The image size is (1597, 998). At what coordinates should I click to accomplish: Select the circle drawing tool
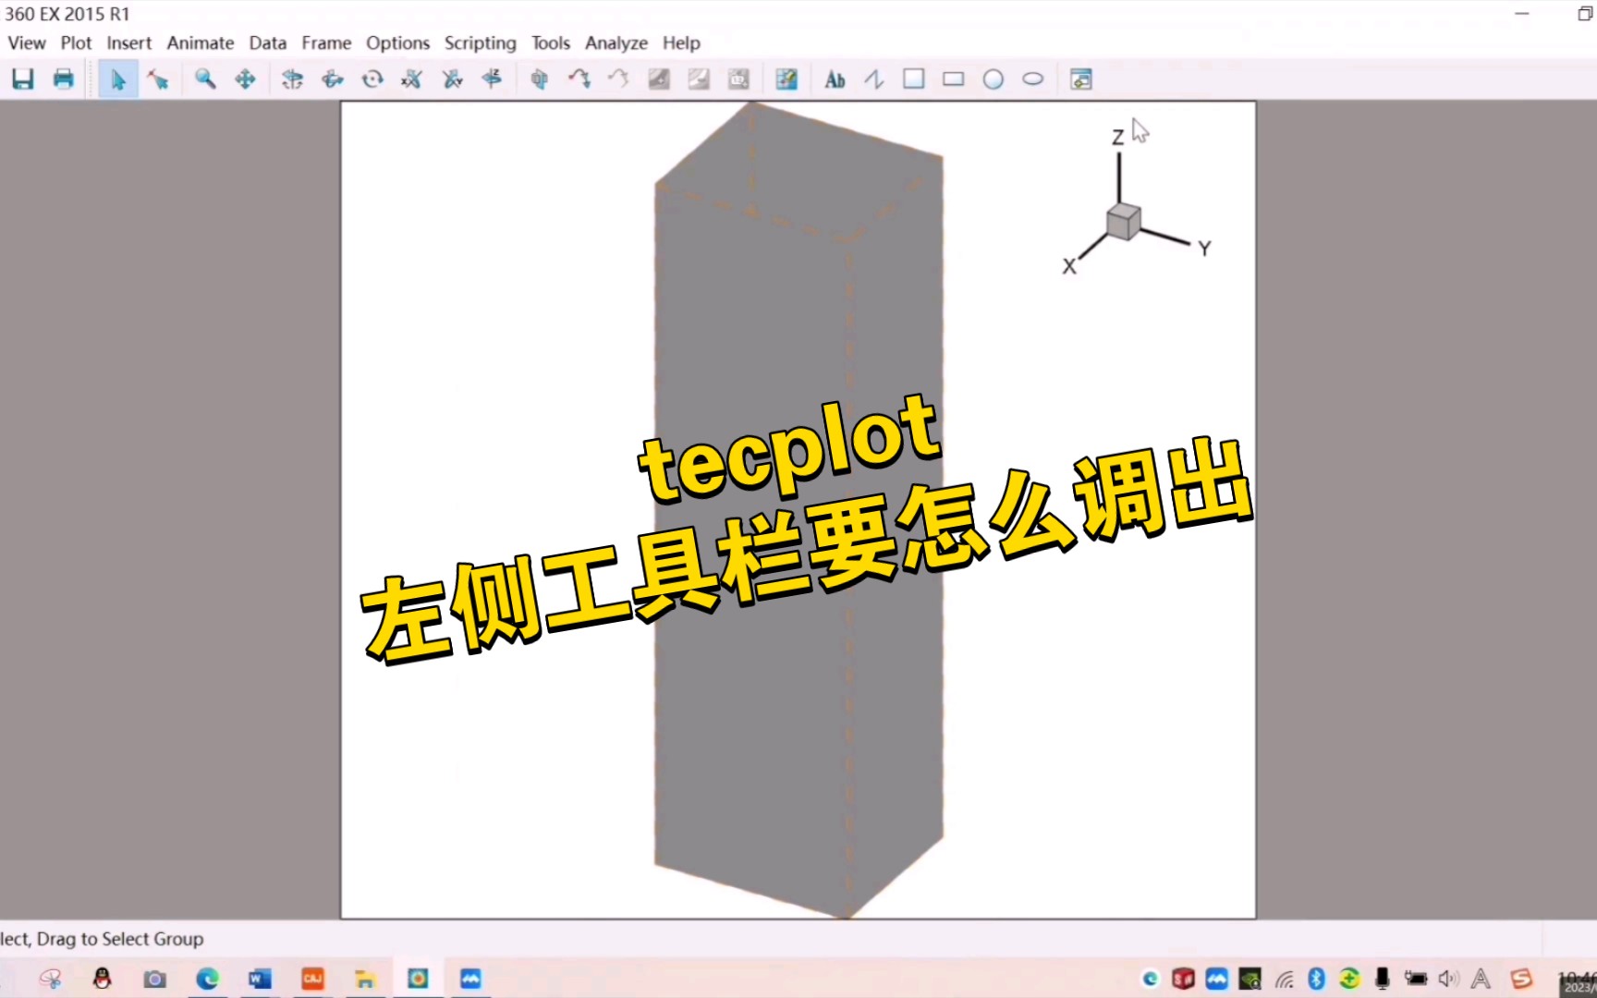(994, 79)
